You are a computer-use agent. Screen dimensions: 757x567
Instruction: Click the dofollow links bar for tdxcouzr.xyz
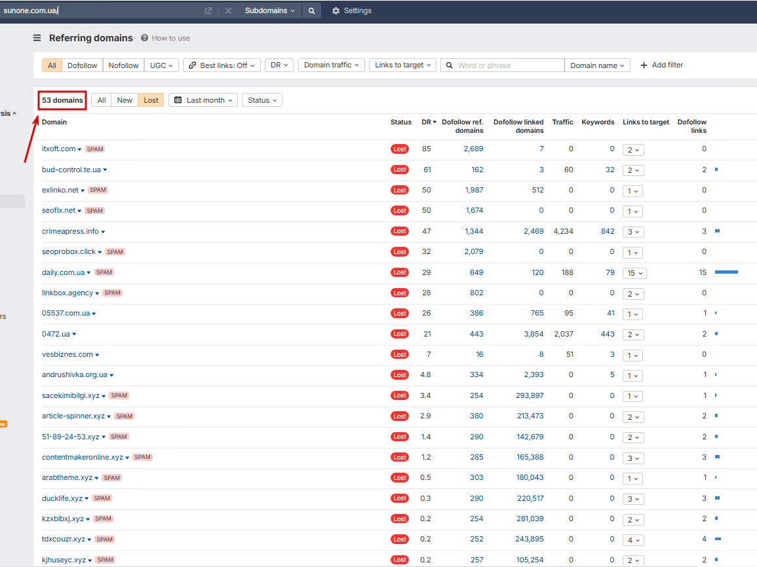tap(718, 539)
